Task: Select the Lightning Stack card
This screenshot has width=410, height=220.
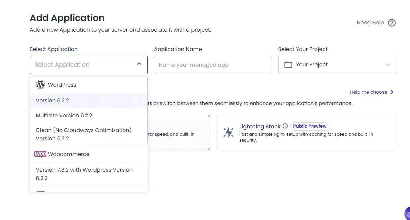Action: [306, 132]
